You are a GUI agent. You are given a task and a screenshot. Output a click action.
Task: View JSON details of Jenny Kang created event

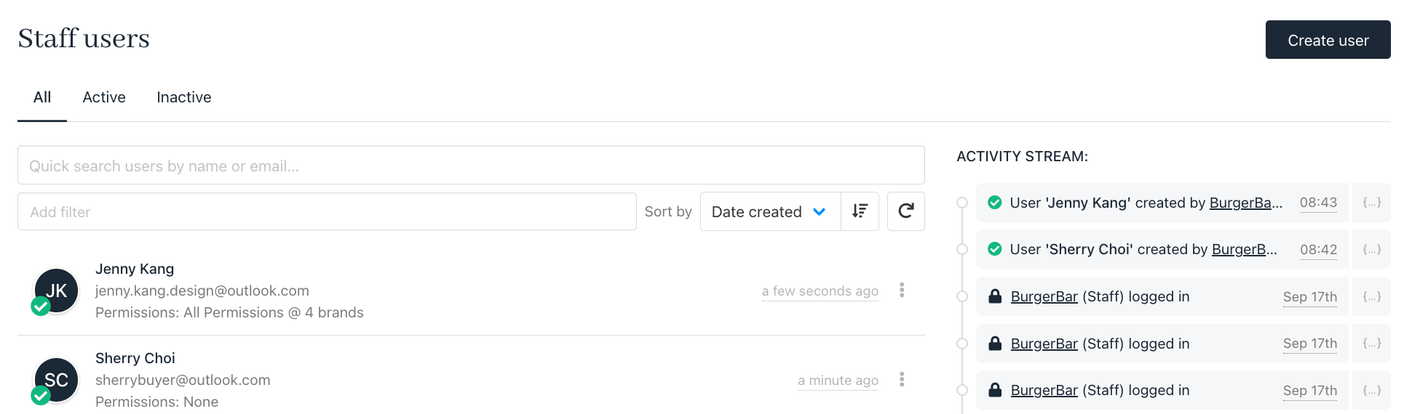click(x=1371, y=203)
